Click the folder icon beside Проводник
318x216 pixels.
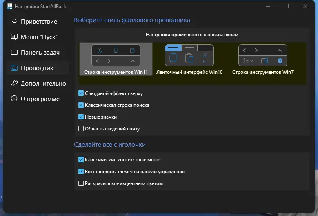[x=14, y=68]
